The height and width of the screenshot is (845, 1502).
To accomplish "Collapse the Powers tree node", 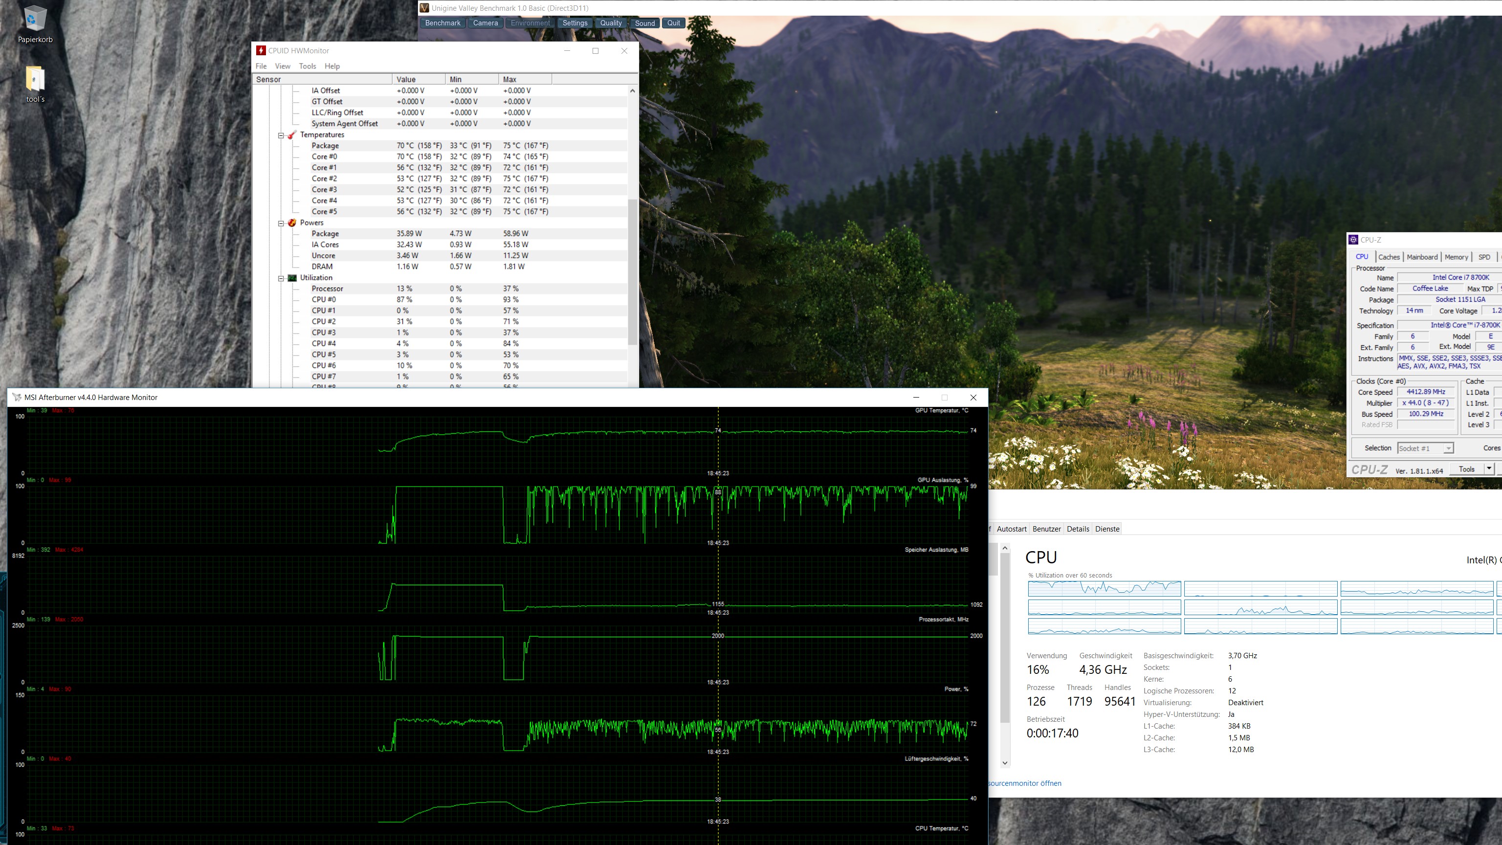I will (281, 223).
